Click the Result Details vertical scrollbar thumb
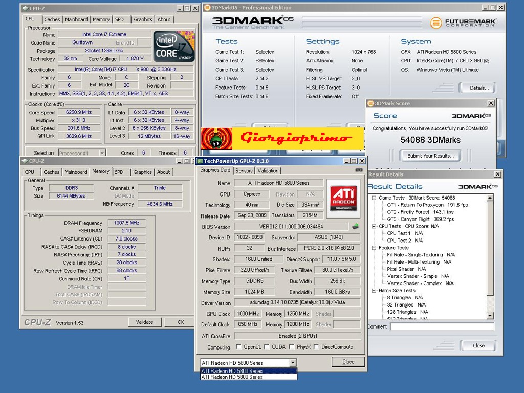Image resolution: width=524 pixels, height=393 pixels. tap(490, 248)
